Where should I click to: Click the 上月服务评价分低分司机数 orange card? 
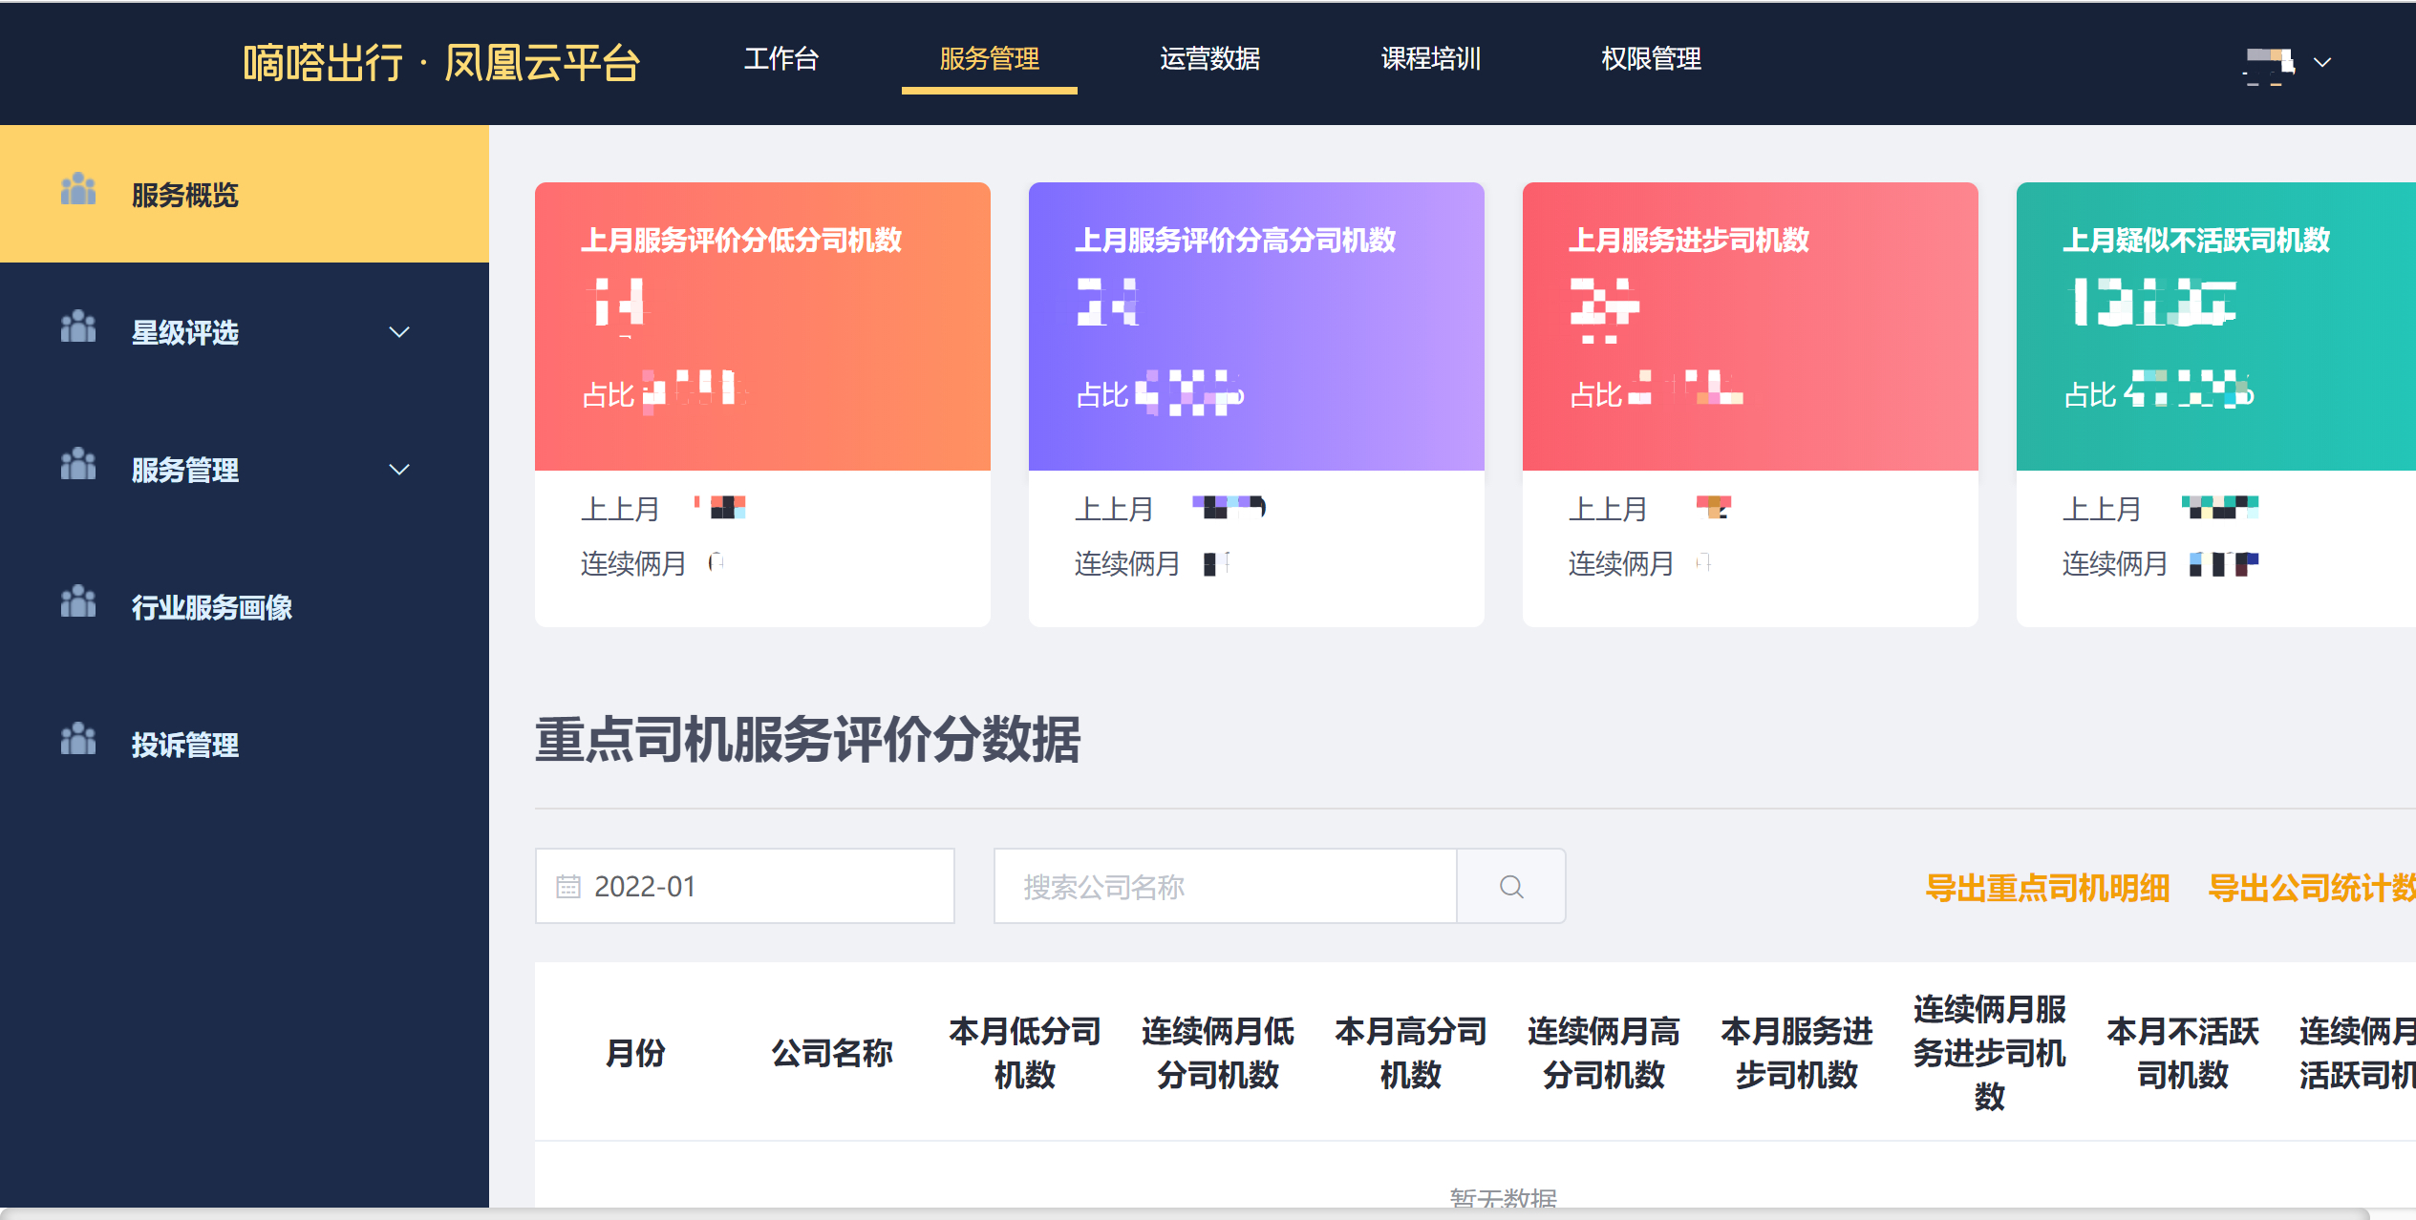762,326
